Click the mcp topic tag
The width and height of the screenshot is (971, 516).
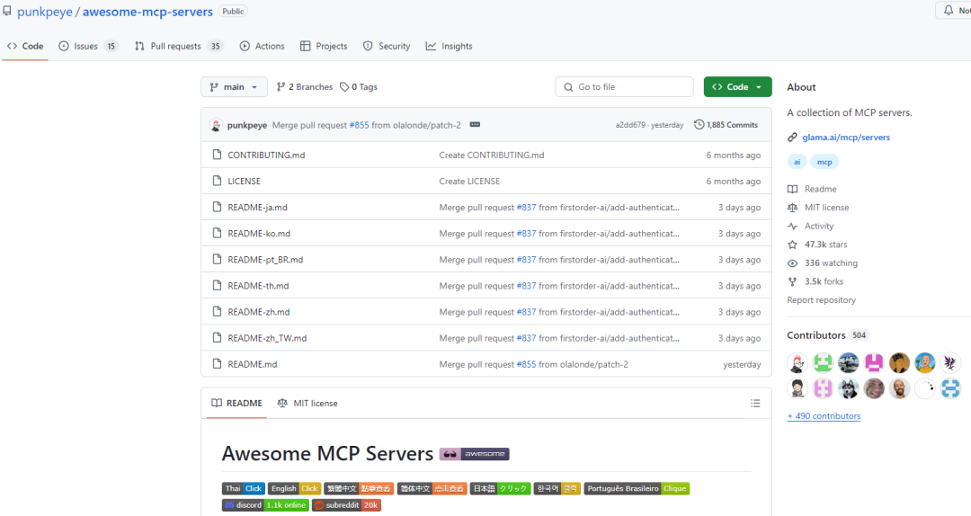point(824,162)
